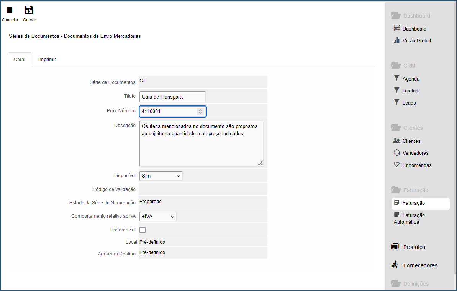Increment the Próx. Número stepper
This screenshot has width=457, height=291.
tap(200, 110)
